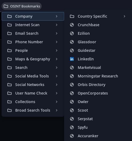Expand the Company submenu chevron
Viewport: 132px width, 141px height.
coord(57,16)
